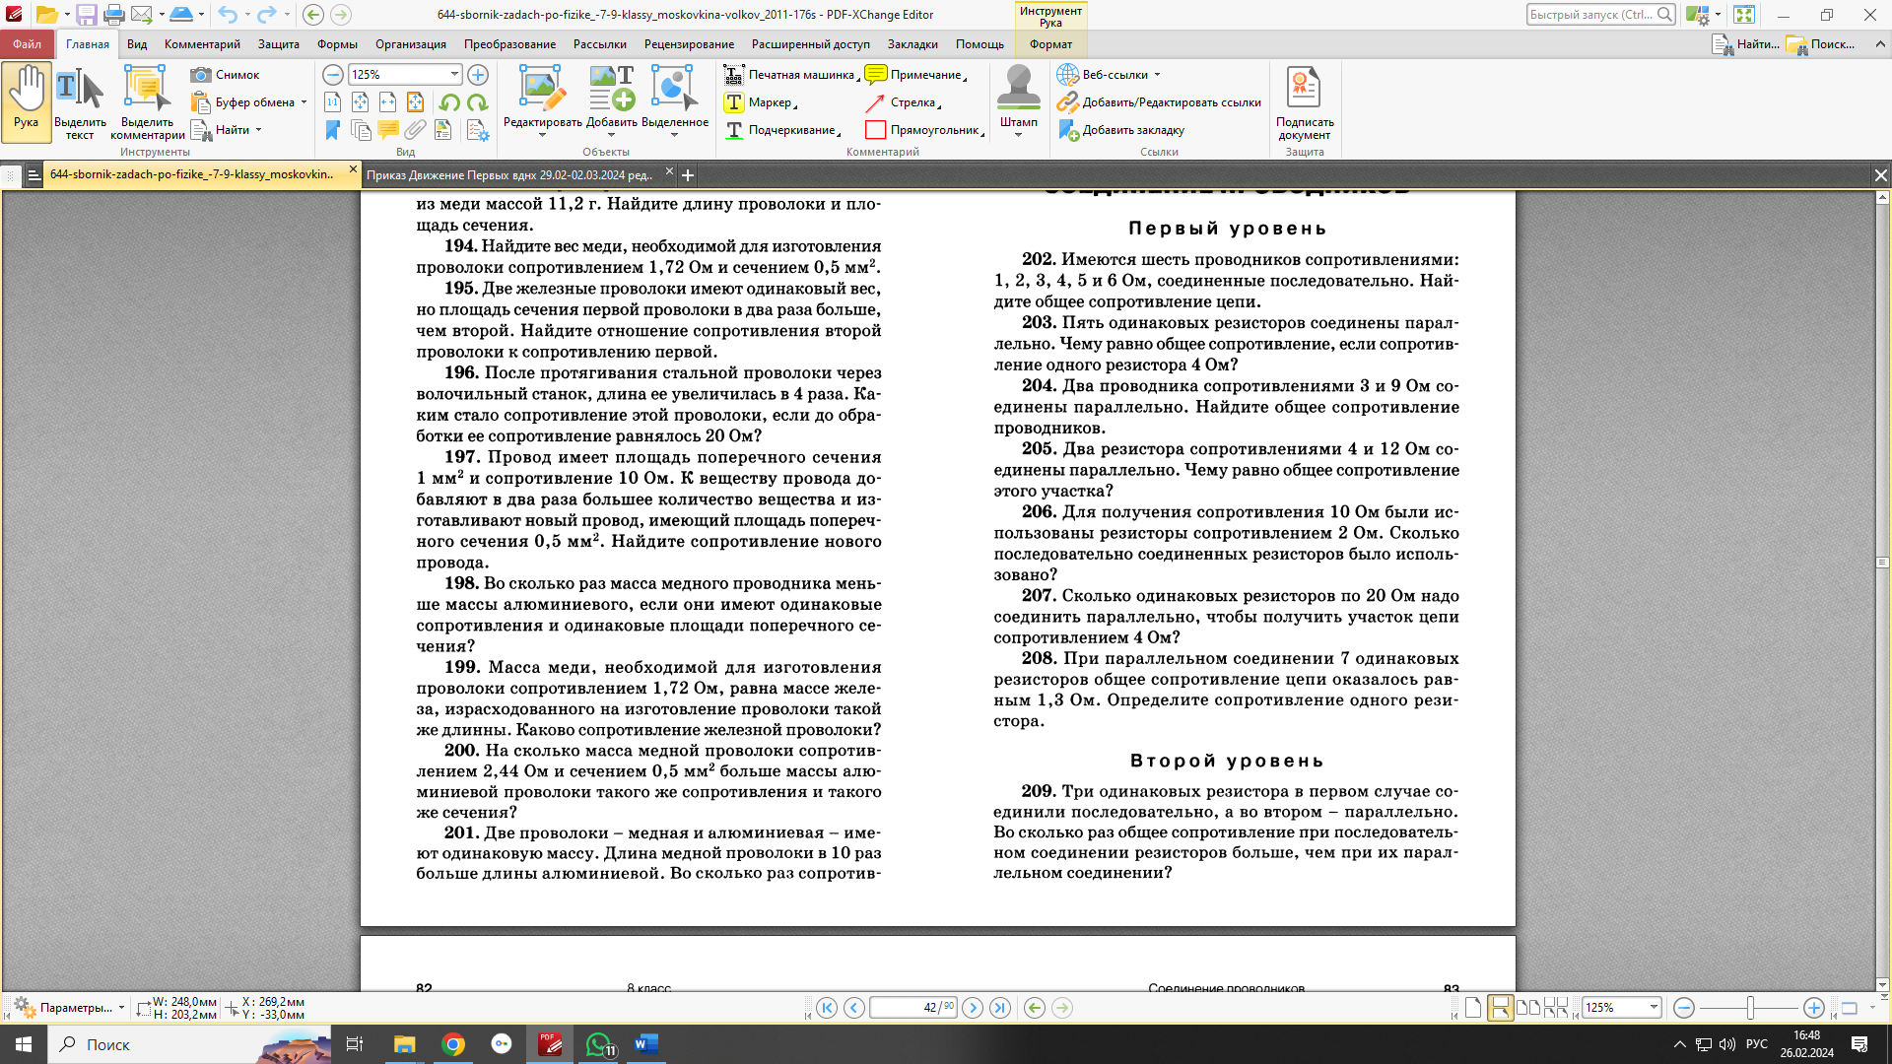The width and height of the screenshot is (1892, 1064).
Task: Click status bar zoom out minus
Action: 1684,1008
